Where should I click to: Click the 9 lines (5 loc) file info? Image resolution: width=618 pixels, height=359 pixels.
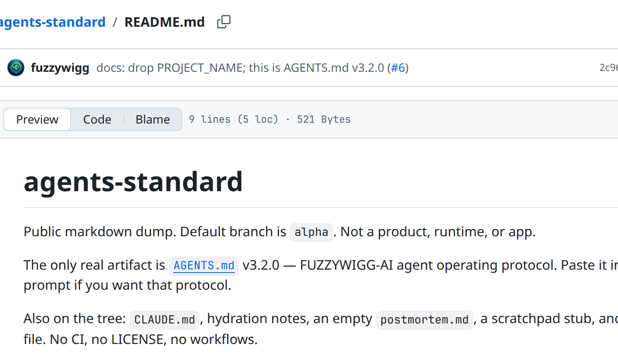tap(233, 119)
